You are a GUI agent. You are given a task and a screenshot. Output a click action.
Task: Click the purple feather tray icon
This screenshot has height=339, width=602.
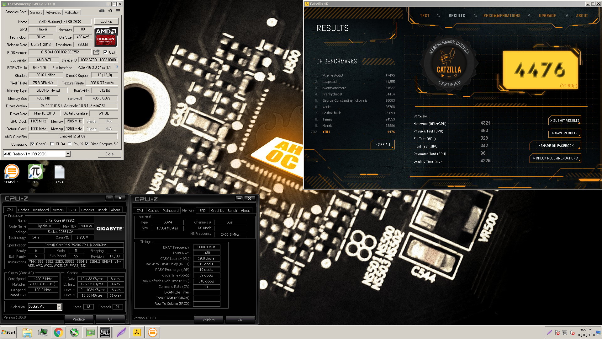[x=549, y=332]
